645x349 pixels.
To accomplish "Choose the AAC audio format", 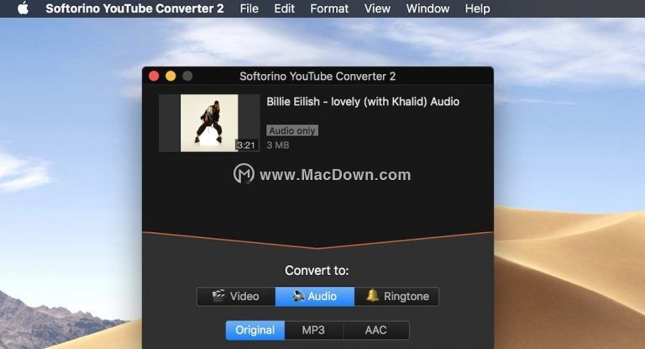I will pos(375,330).
